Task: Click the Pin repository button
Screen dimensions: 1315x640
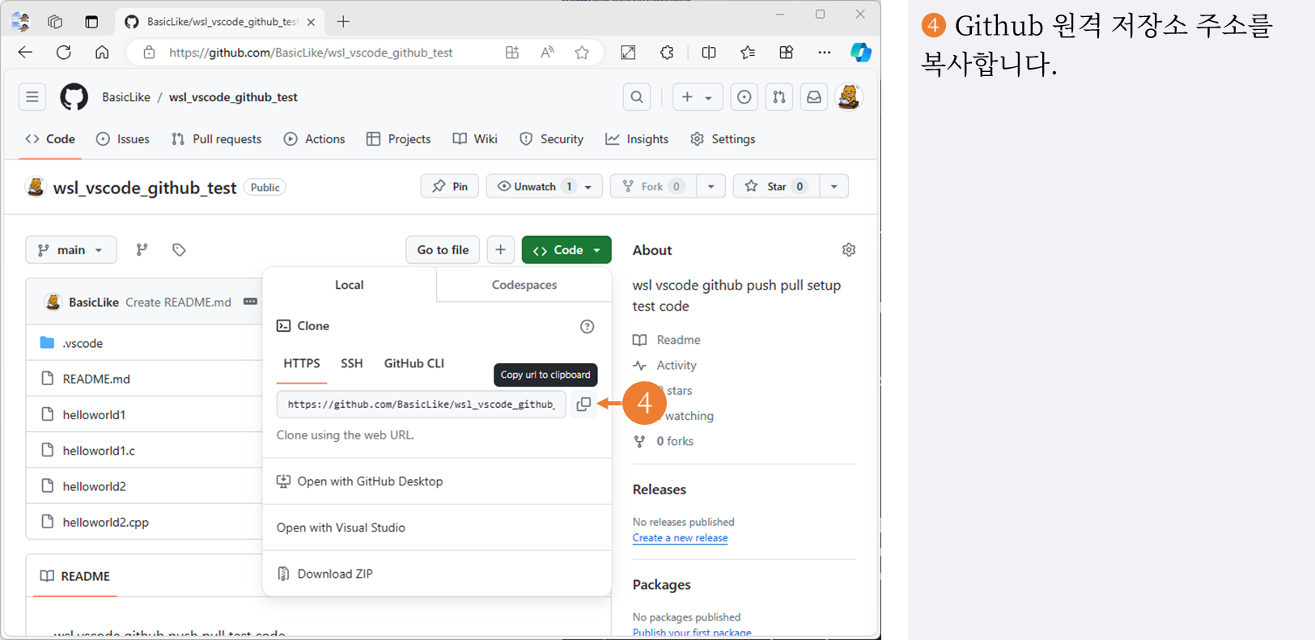Action: point(450,187)
